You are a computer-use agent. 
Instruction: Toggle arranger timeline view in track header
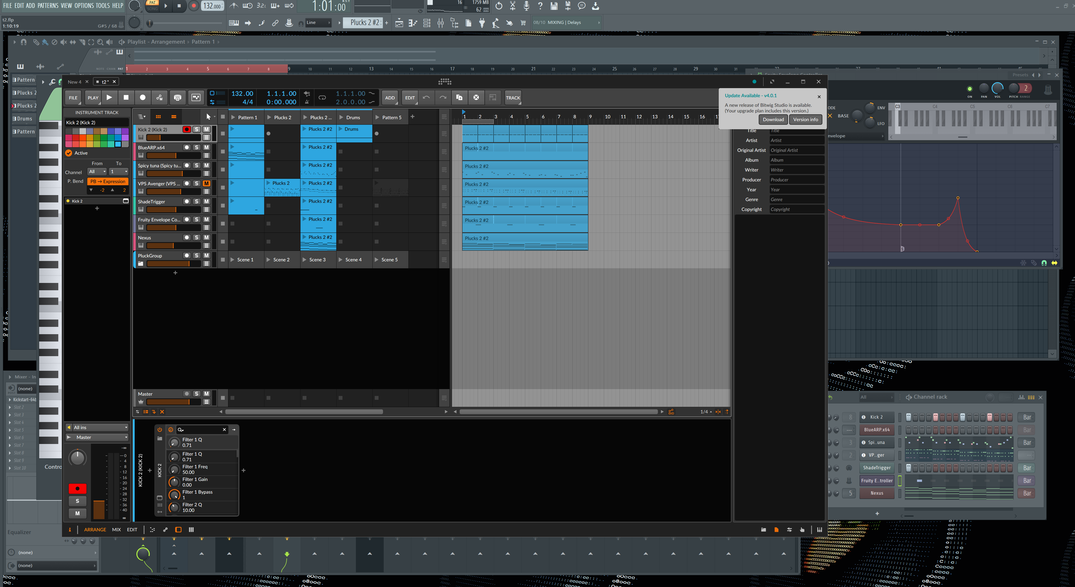[173, 117]
